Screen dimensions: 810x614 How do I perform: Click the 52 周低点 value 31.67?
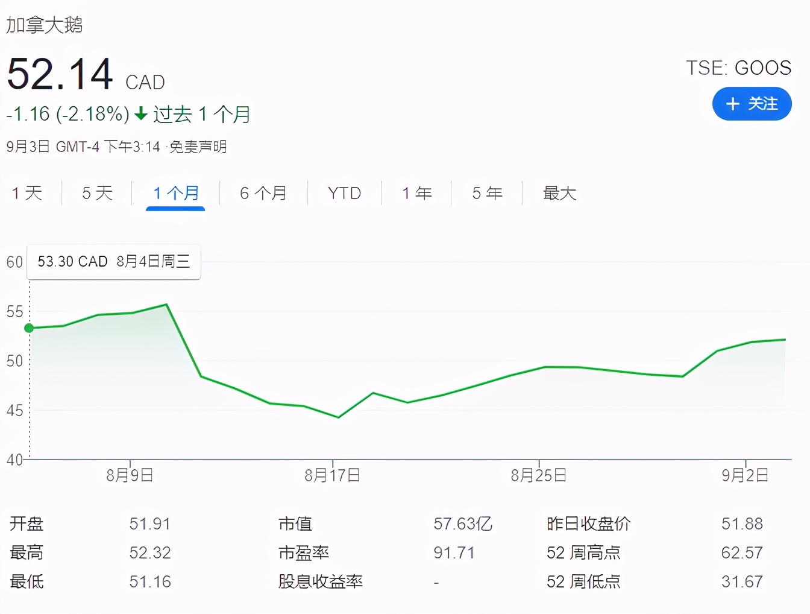pos(742,581)
